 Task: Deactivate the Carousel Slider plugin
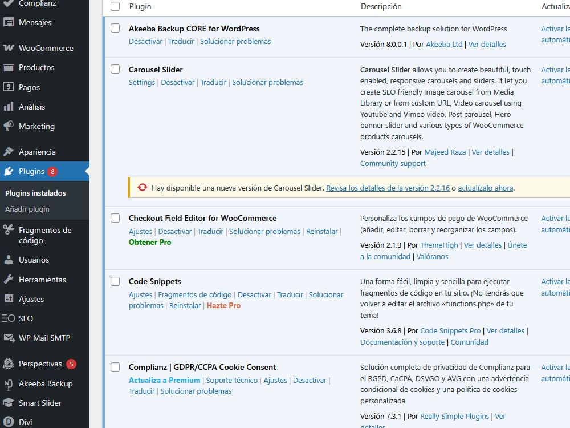point(178,83)
